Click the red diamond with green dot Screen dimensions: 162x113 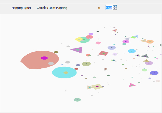coord(103,53)
